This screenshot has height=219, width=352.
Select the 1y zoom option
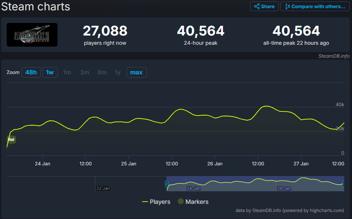(118, 73)
